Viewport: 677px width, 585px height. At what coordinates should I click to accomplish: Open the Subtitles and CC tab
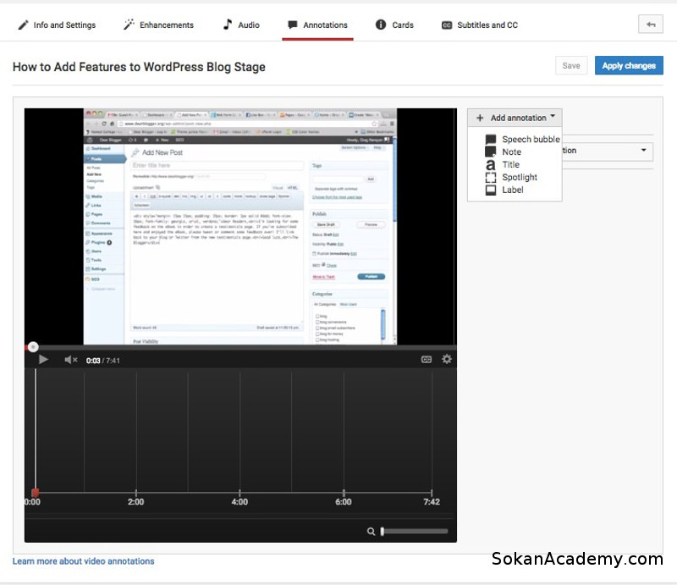(479, 25)
